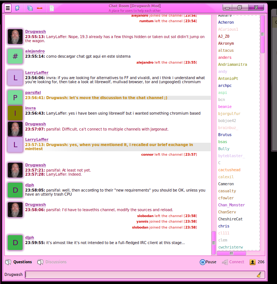Click Drugwash's photo avatar at 23:58:06
Image resolution: width=277 pixels, height=284 pixels.
pos(15,210)
